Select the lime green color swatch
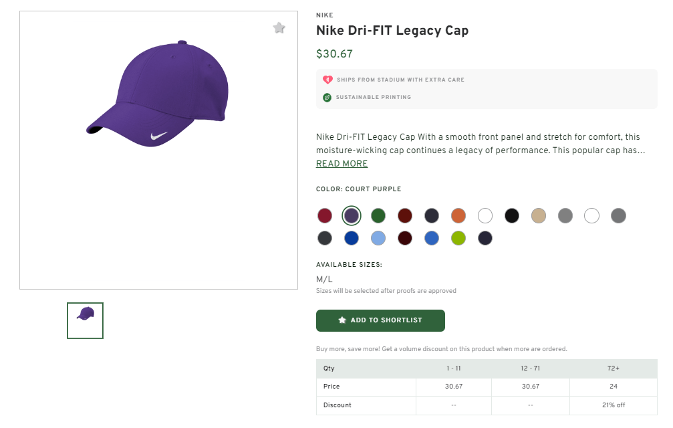673x428 pixels. (x=458, y=237)
